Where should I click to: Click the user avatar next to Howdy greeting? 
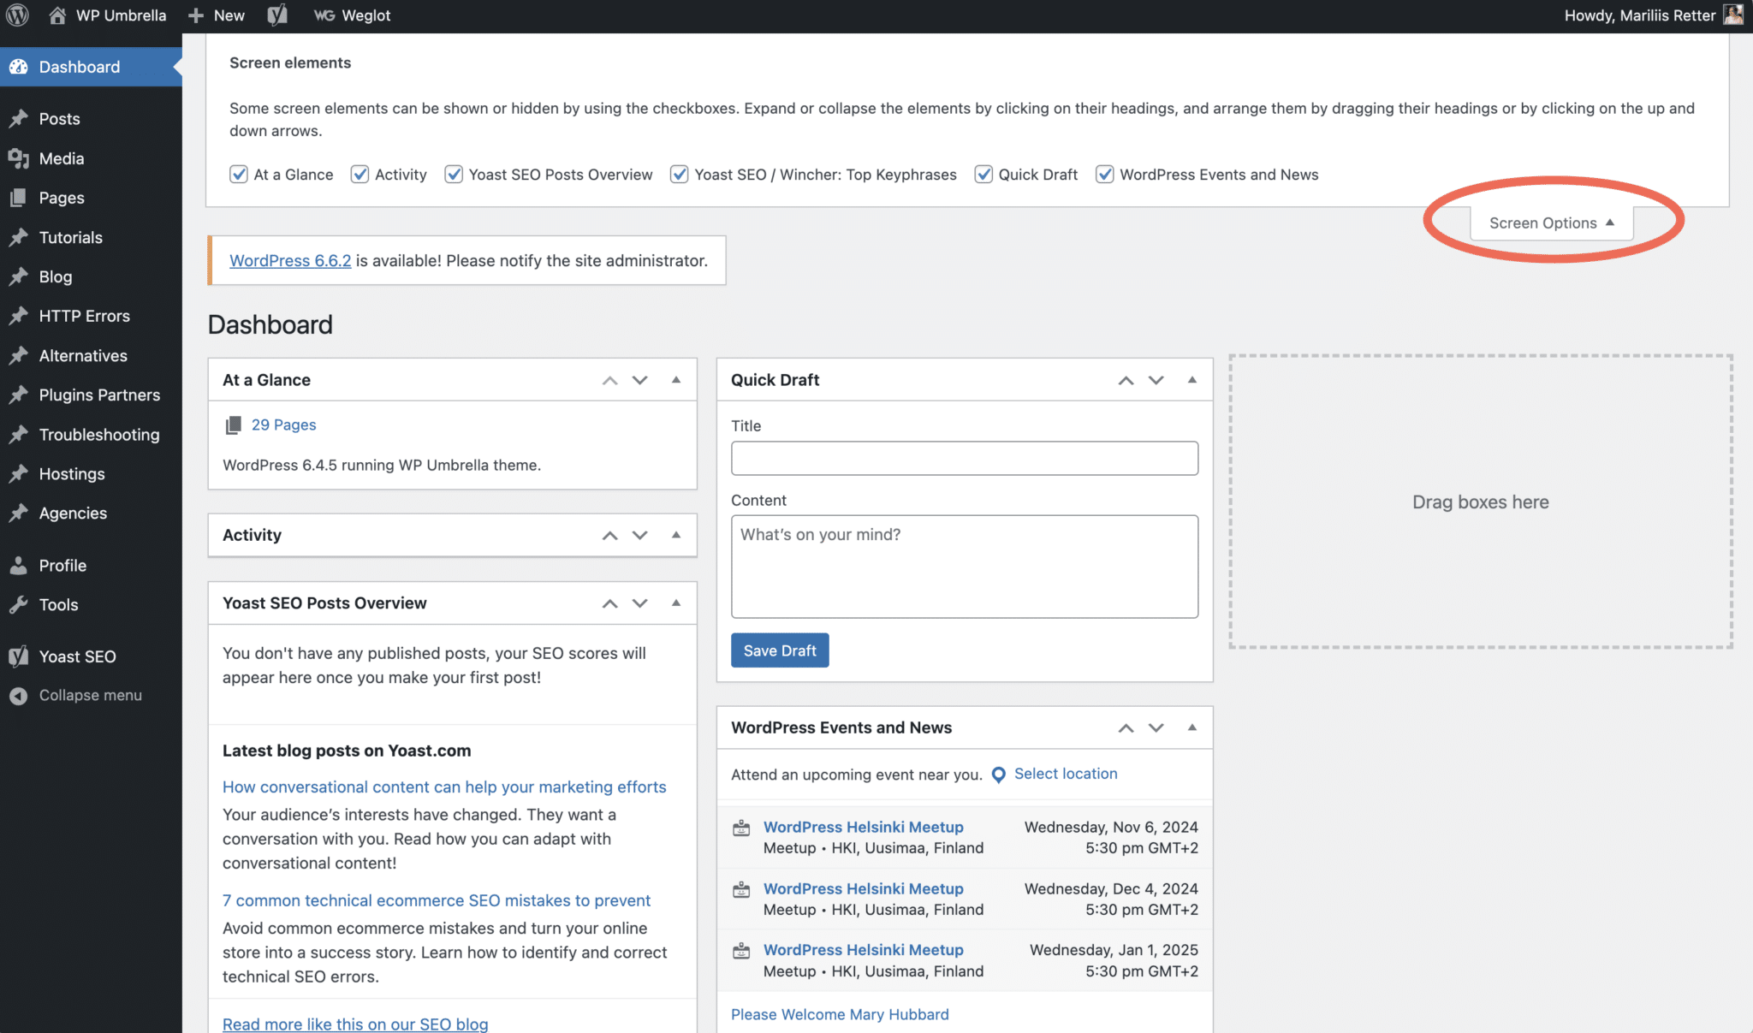pyautogui.click(x=1733, y=15)
